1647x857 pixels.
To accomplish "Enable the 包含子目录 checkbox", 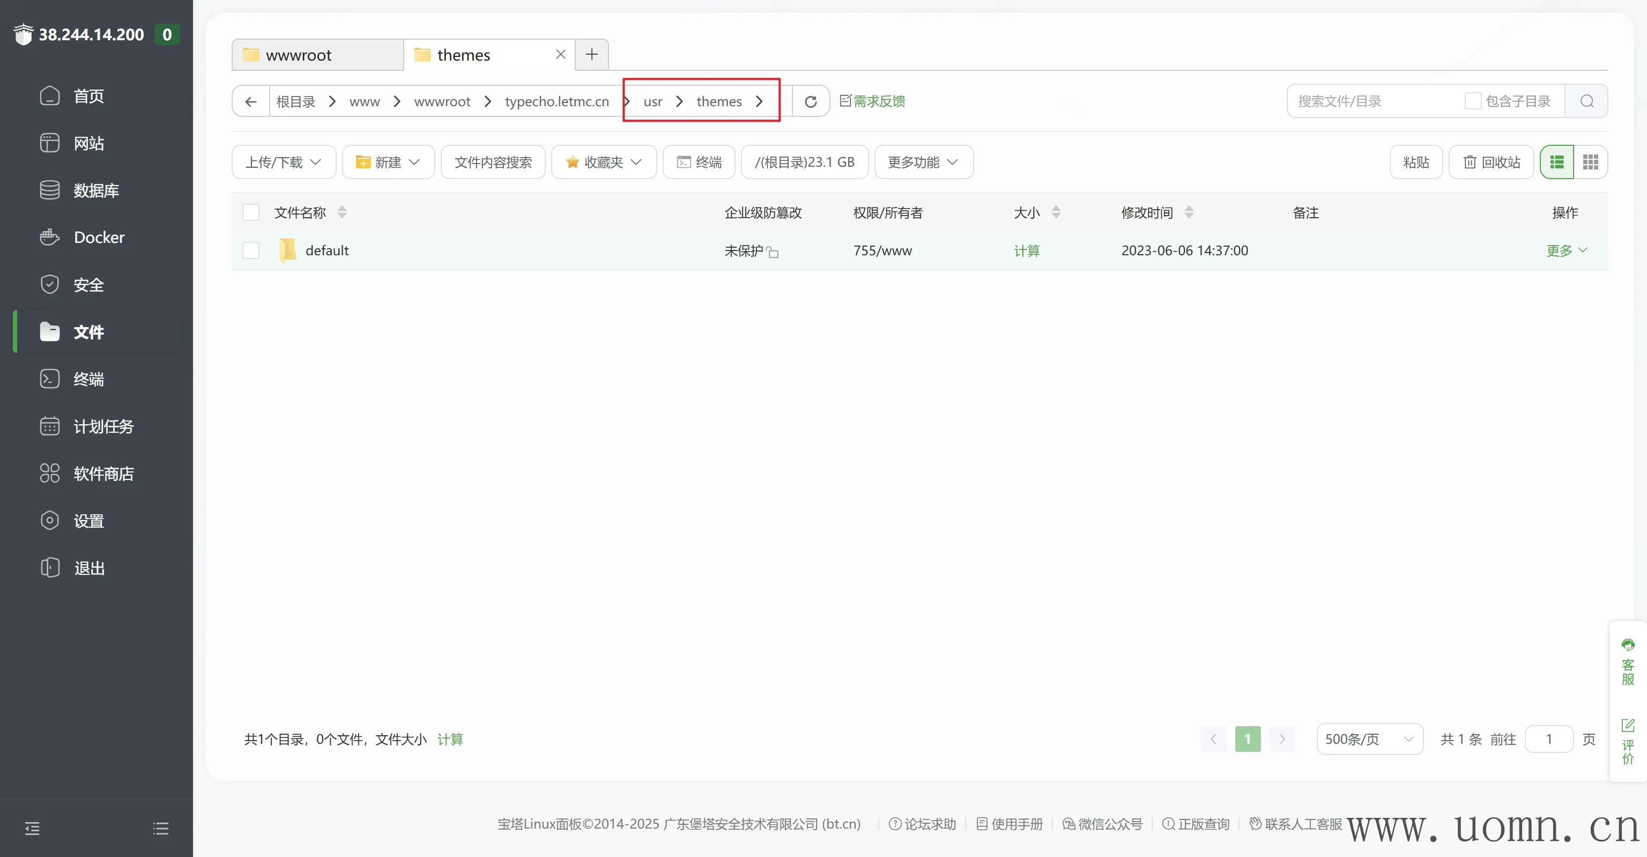I will (x=1472, y=101).
